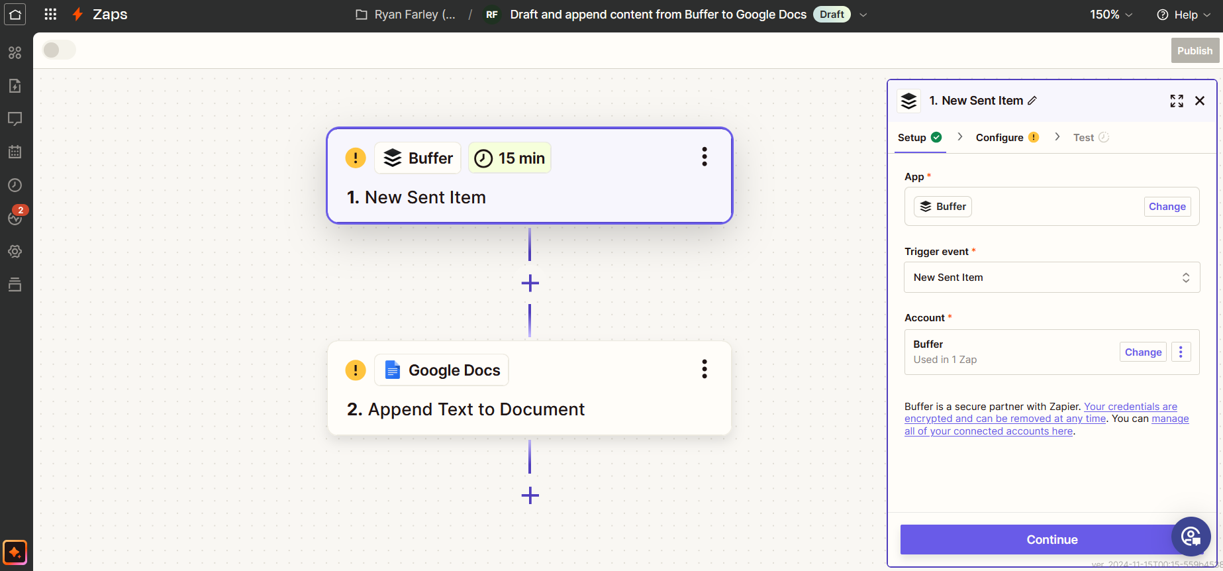Rename step using pencil edit icon
This screenshot has width=1223, height=571.
pyautogui.click(x=1032, y=101)
